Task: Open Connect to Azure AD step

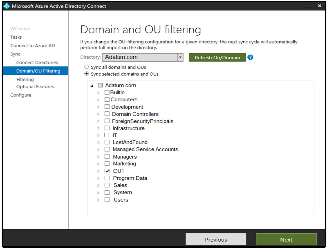Action: 33,45
